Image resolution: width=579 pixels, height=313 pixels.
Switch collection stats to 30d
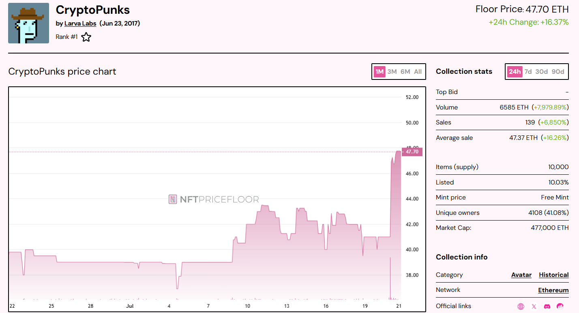click(542, 72)
